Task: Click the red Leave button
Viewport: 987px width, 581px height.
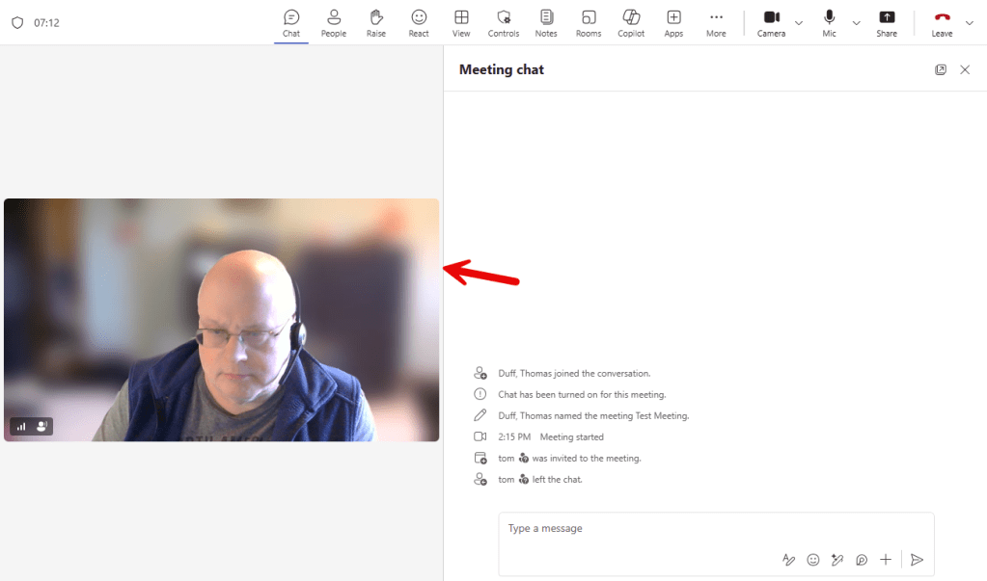Action: [942, 22]
